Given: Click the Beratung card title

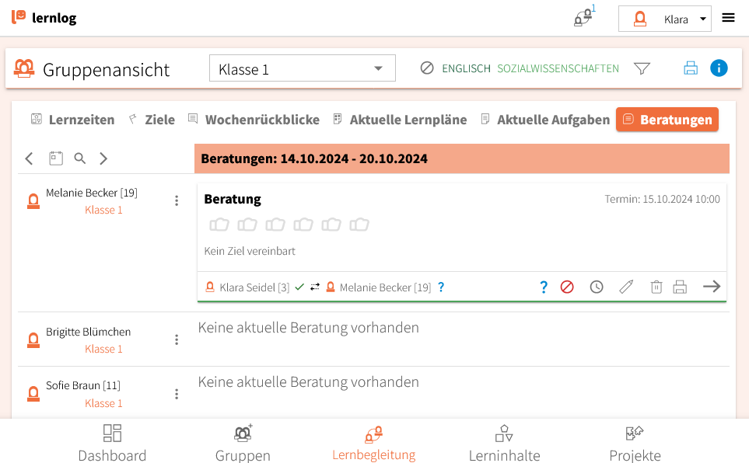Looking at the screenshot, I should pos(233,199).
